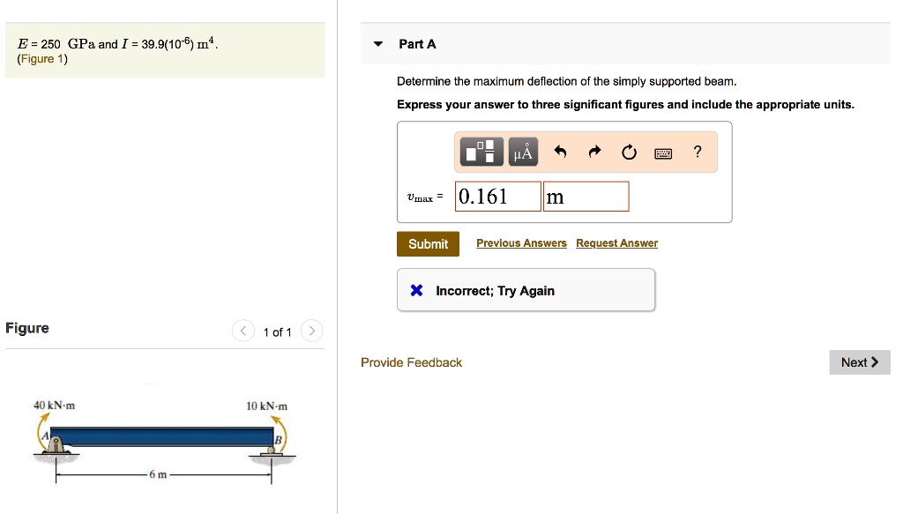Collapse Part A with its disclosure triangle

(x=377, y=43)
